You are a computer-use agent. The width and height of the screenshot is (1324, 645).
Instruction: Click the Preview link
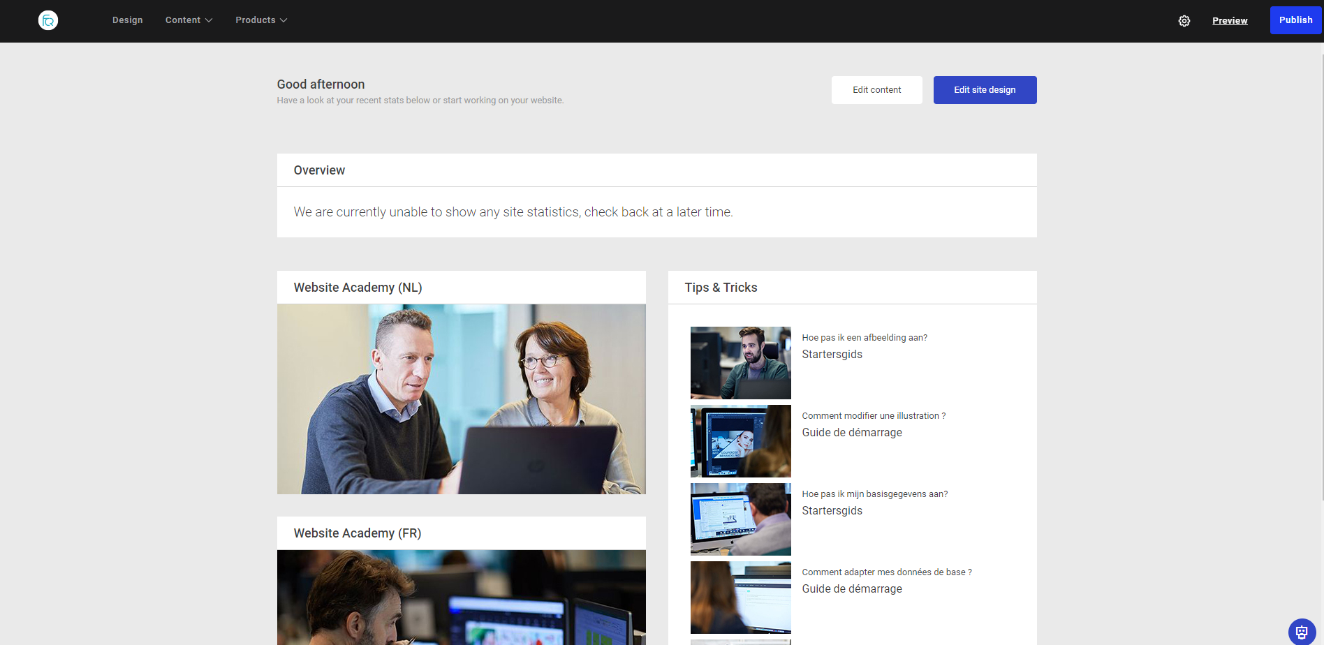click(x=1230, y=21)
